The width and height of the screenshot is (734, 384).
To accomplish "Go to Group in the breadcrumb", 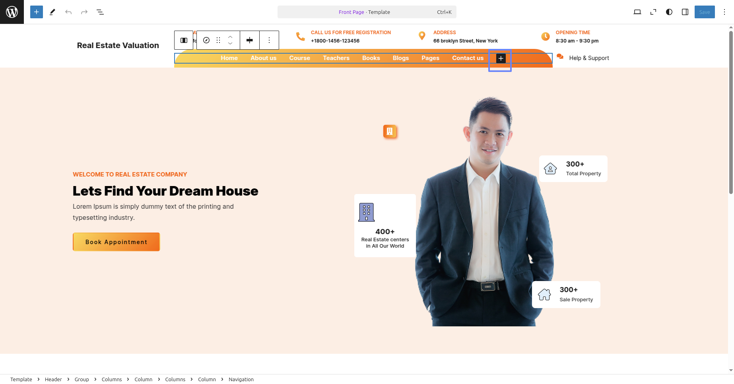I will [x=82, y=379].
